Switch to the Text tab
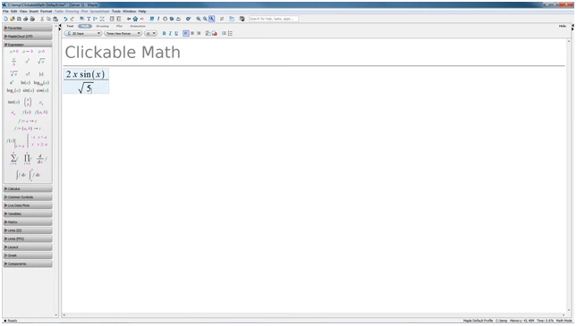This screenshot has width=577, height=326. point(70,26)
